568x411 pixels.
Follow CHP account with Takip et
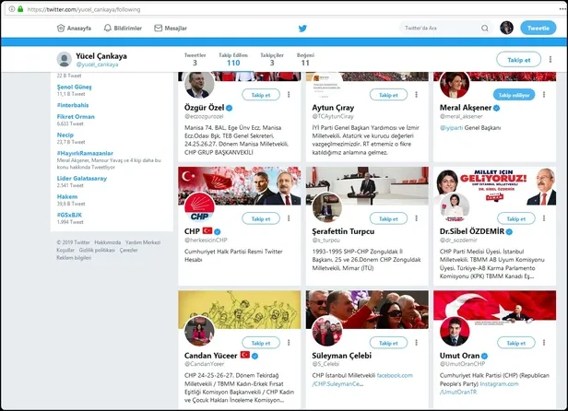[261, 218]
